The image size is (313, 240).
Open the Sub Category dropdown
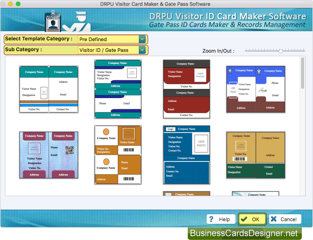pos(112,50)
